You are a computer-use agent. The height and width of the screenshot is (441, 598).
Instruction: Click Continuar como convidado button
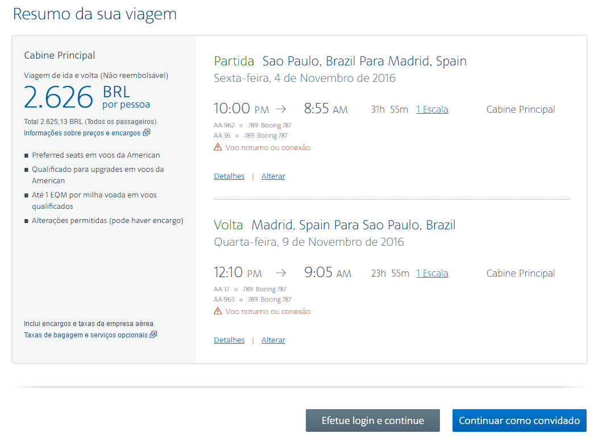pyautogui.click(x=519, y=421)
